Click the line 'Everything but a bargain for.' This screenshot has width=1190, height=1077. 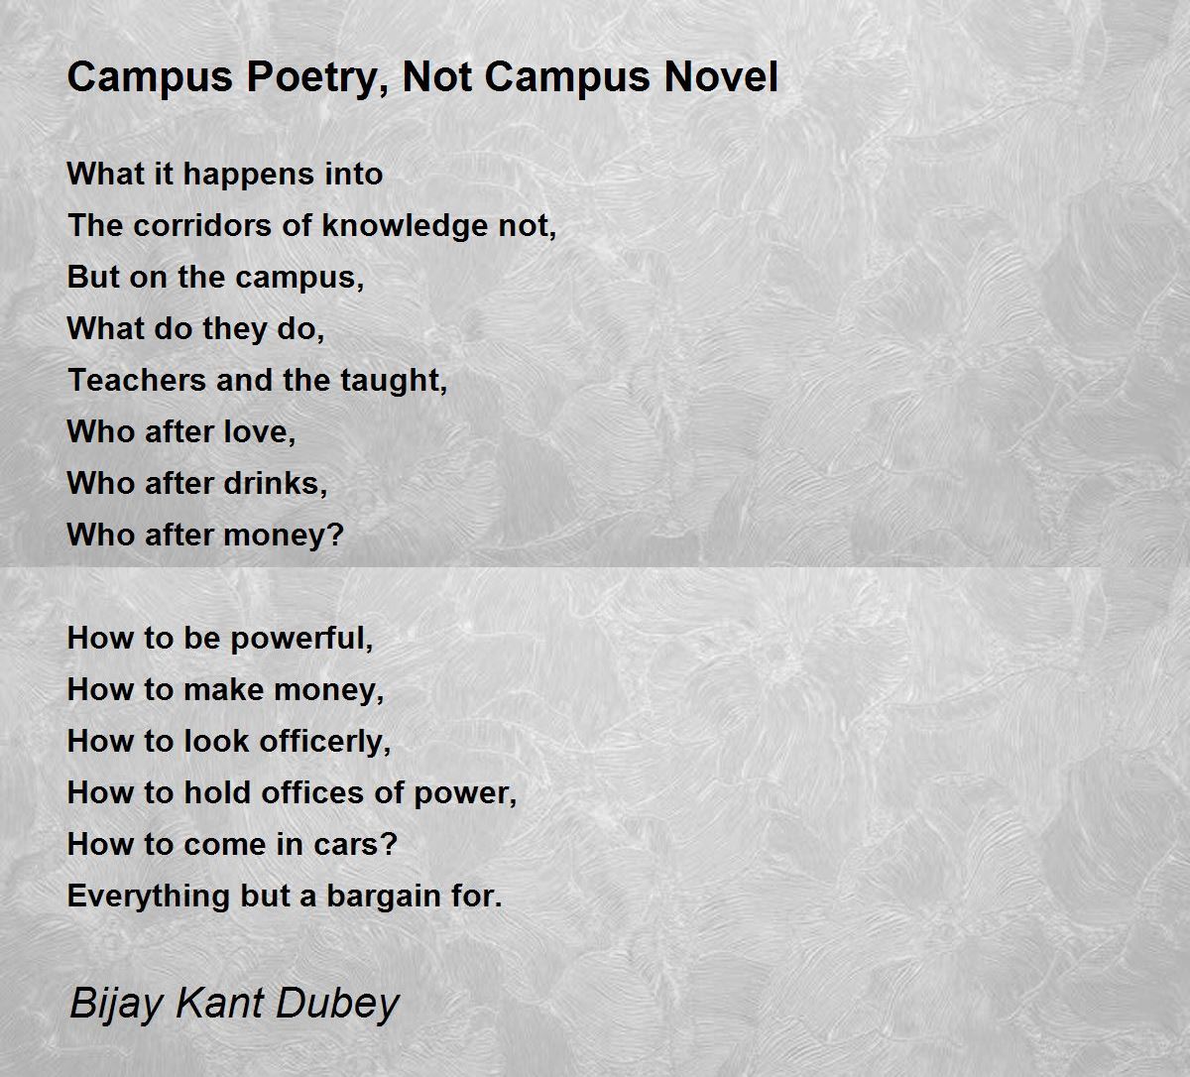click(285, 896)
